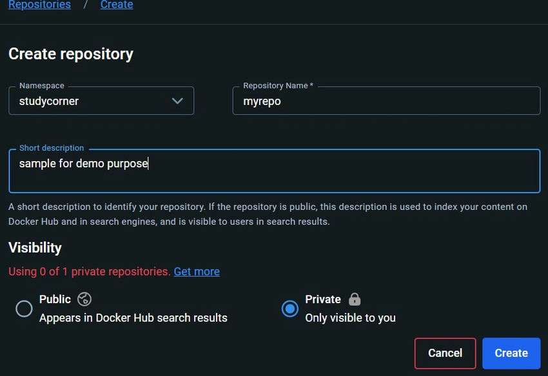
Task: Expand the Namespace dropdown chevron
Action: point(177,101)
